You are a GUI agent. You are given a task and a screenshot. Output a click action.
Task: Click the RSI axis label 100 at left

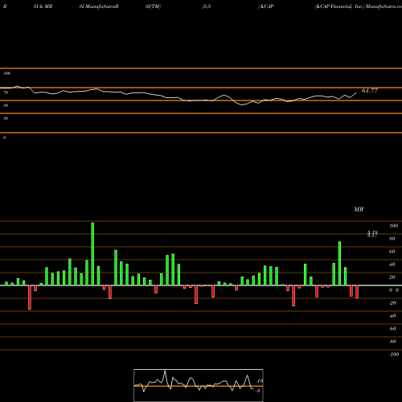click(x=6, y=73)
